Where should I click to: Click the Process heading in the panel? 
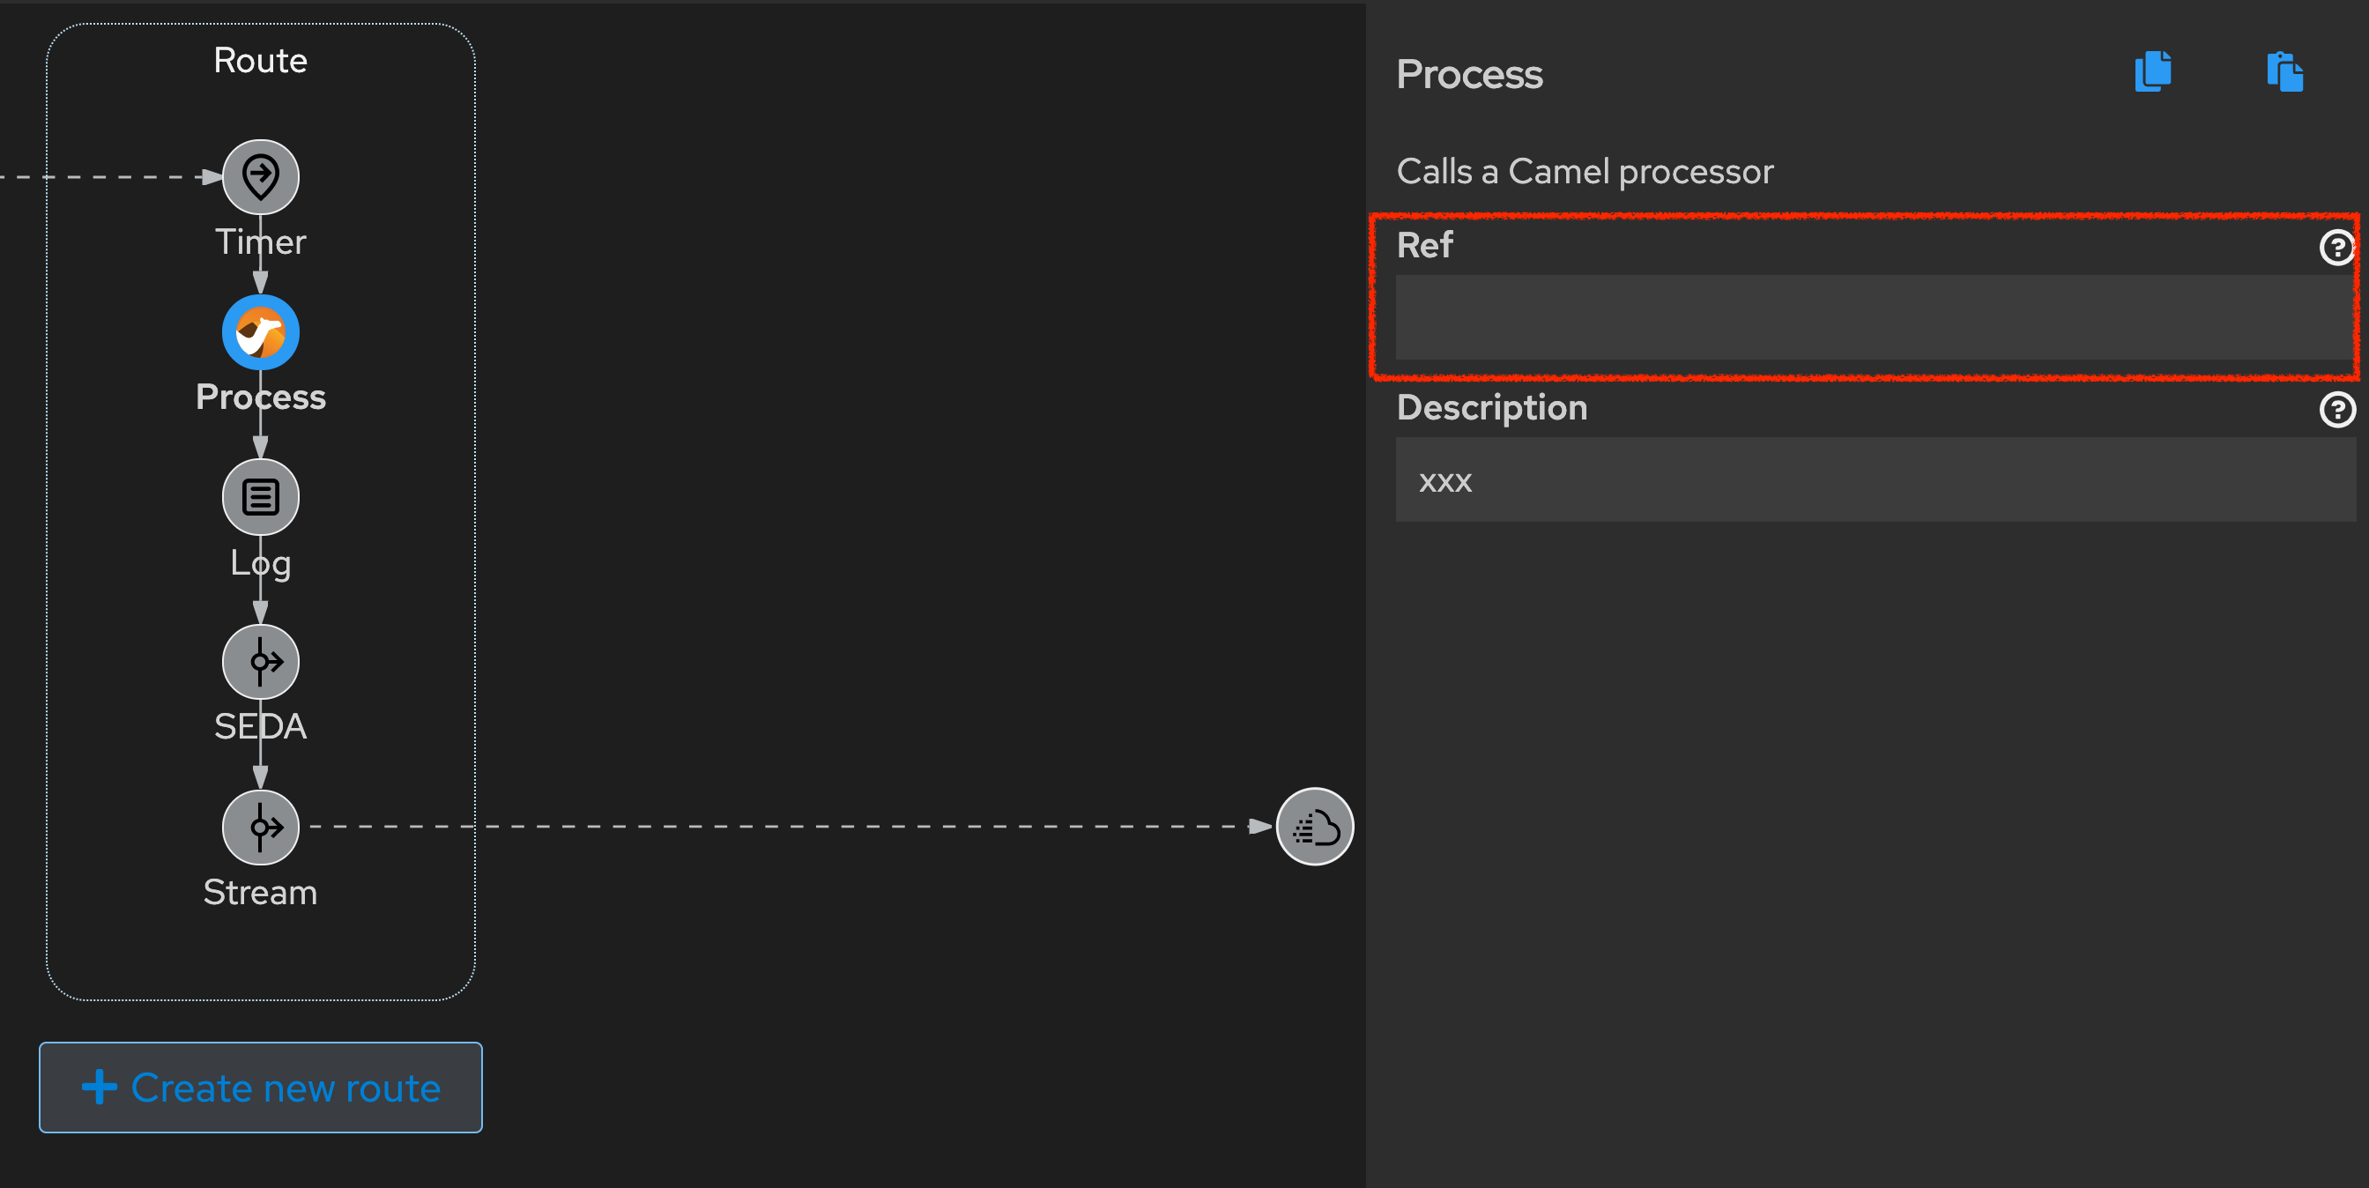tap(1468, 73)
